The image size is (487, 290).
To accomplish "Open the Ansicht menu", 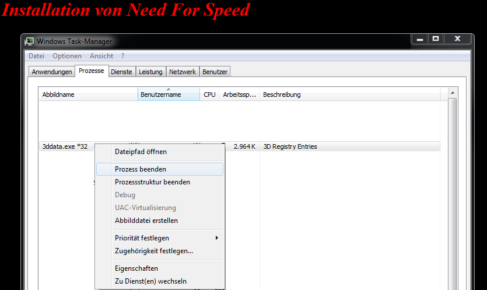I will click(x=101, y=56).
